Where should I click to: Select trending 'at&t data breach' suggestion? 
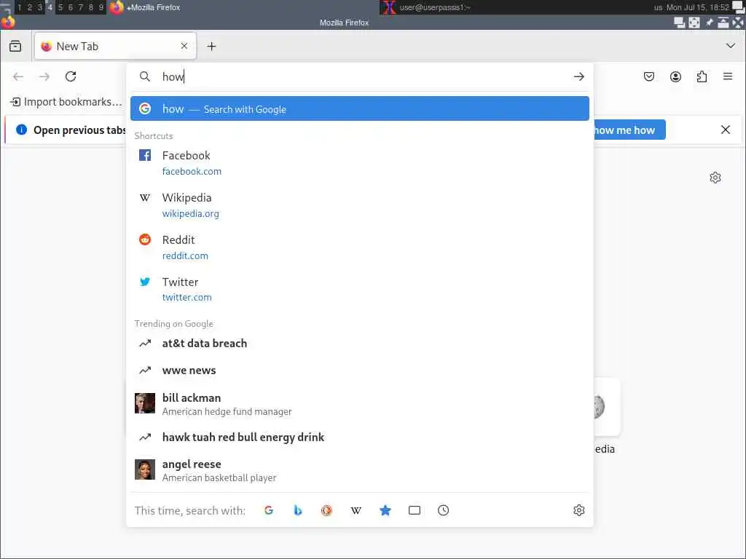pyautogui.click(x=360, y=344)
